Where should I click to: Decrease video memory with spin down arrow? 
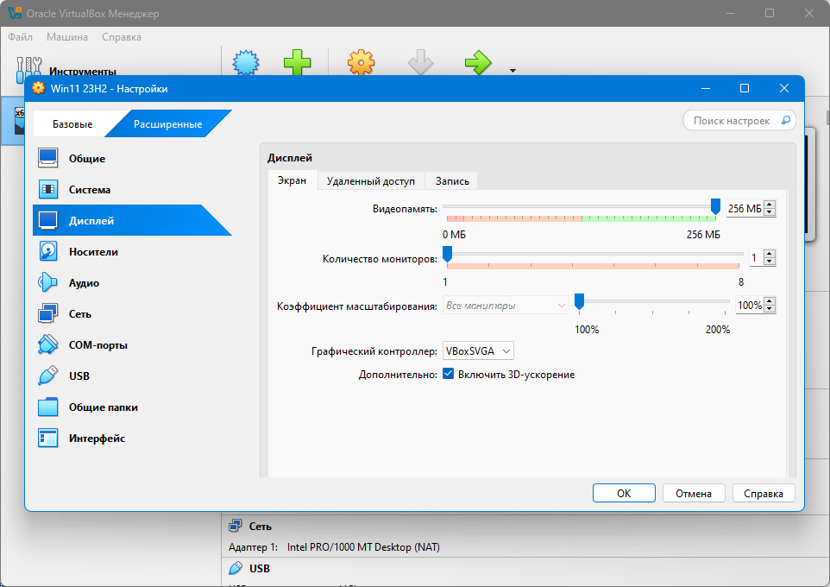click(x=770, y=211)
